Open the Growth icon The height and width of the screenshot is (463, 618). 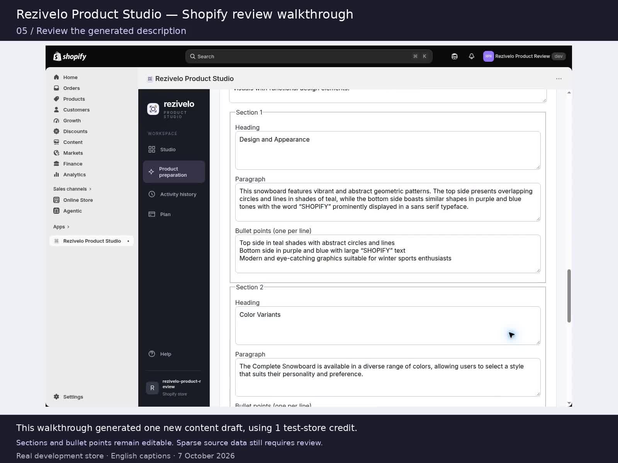pos(56,120)
